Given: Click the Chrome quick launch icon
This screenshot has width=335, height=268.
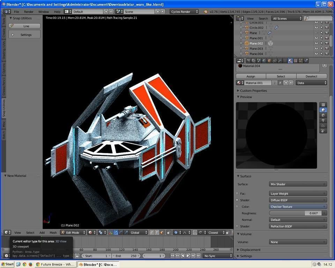Looking at the screenshot, I should [24, 265].
